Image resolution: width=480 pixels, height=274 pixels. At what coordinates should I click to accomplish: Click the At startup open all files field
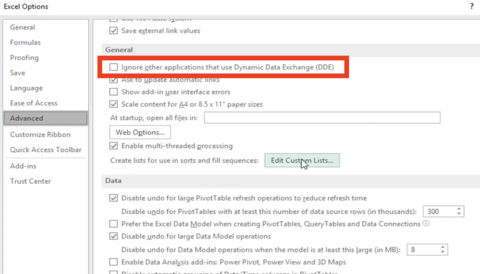click(322, 117)
